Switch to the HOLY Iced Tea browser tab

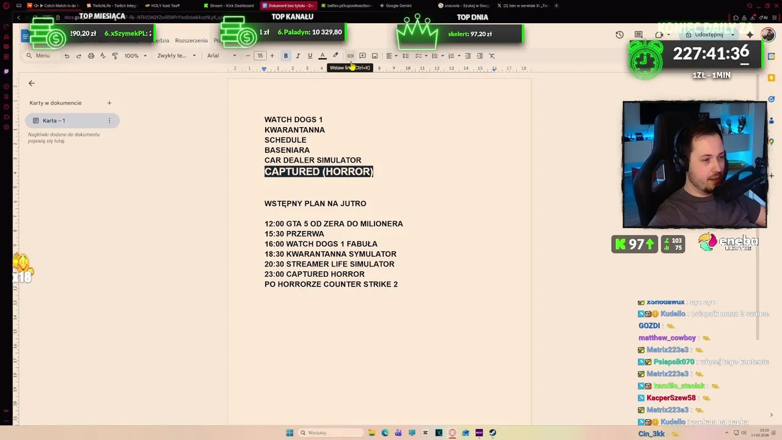(x=163, y=5)
